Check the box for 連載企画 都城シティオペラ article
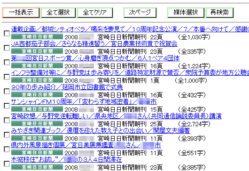Viewport: 249px width, 171px height. pyautogui.click(x=7, y=33)
